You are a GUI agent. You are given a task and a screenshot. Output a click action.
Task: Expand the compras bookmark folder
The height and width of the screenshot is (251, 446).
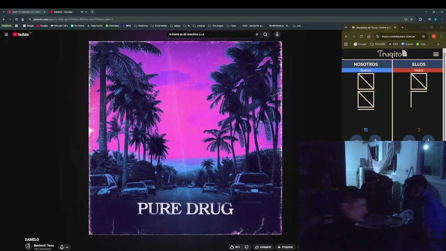click(199, 25)
